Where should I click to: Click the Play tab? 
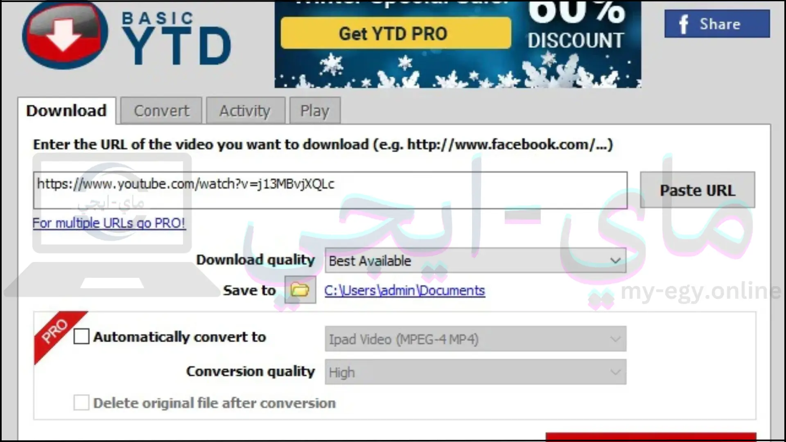(315, 110)
